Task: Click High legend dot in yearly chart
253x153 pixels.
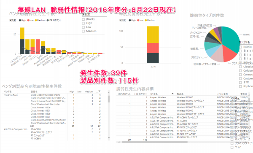Action: point(130,20)
